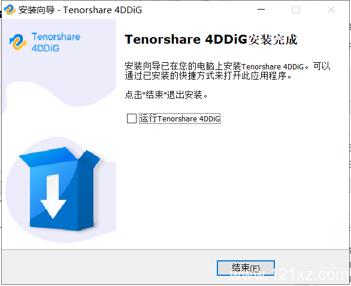Viewport: 351px width, 286px height.
Task: Tick the 运行Tenorshare 4DDiG checkbox
Action: (132, 118)
